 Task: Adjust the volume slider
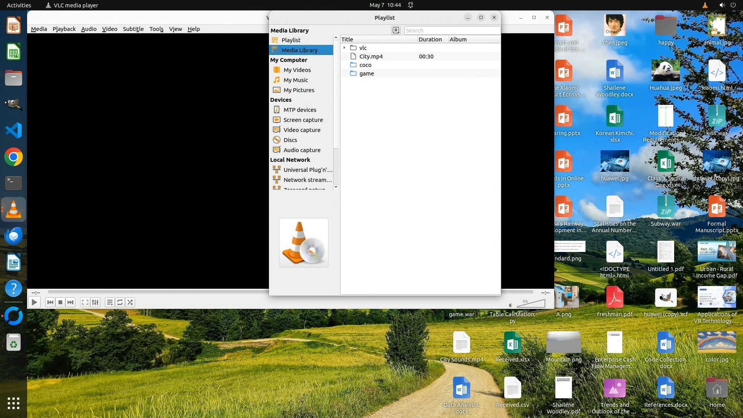[x=531, y=304]
